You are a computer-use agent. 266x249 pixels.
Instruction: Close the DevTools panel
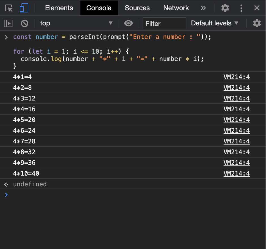point(257,8)
